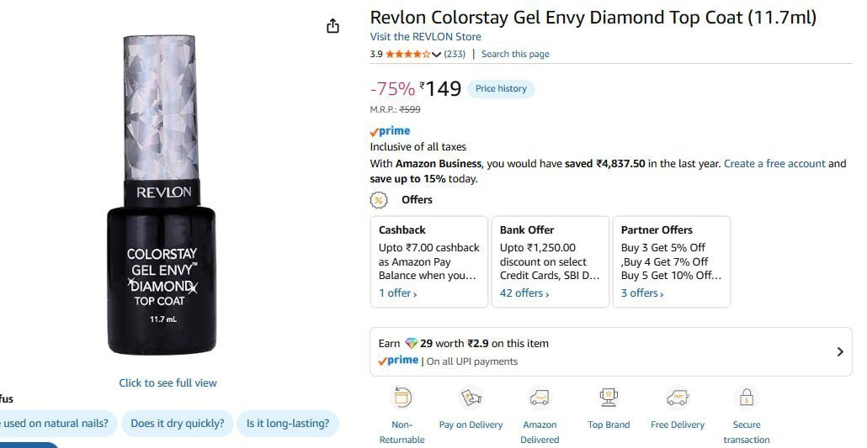
Task: Visit the REVLON Store link
Action: 425,36
